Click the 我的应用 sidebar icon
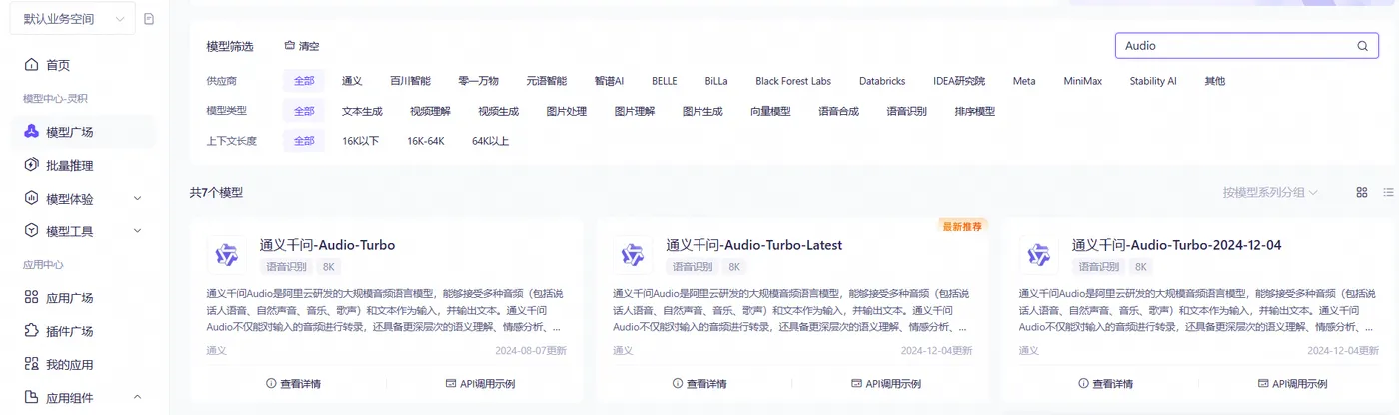The image size is (1399, 415). pyautogui.click(x=30, y=365)
